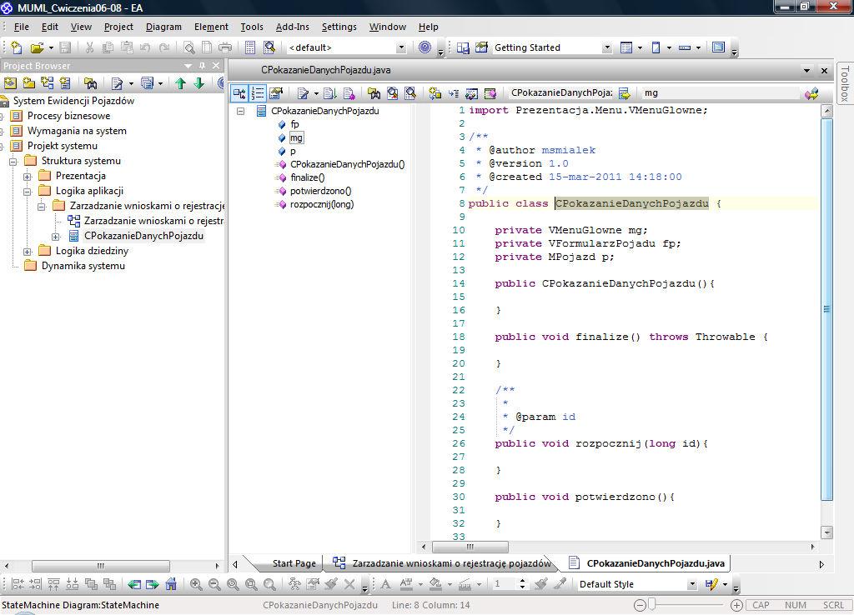Image resolution: width=854 pixels, height=615 pixels.
Task: Select Dynamika systemu in Project Browser
Action: pos(83,266)
